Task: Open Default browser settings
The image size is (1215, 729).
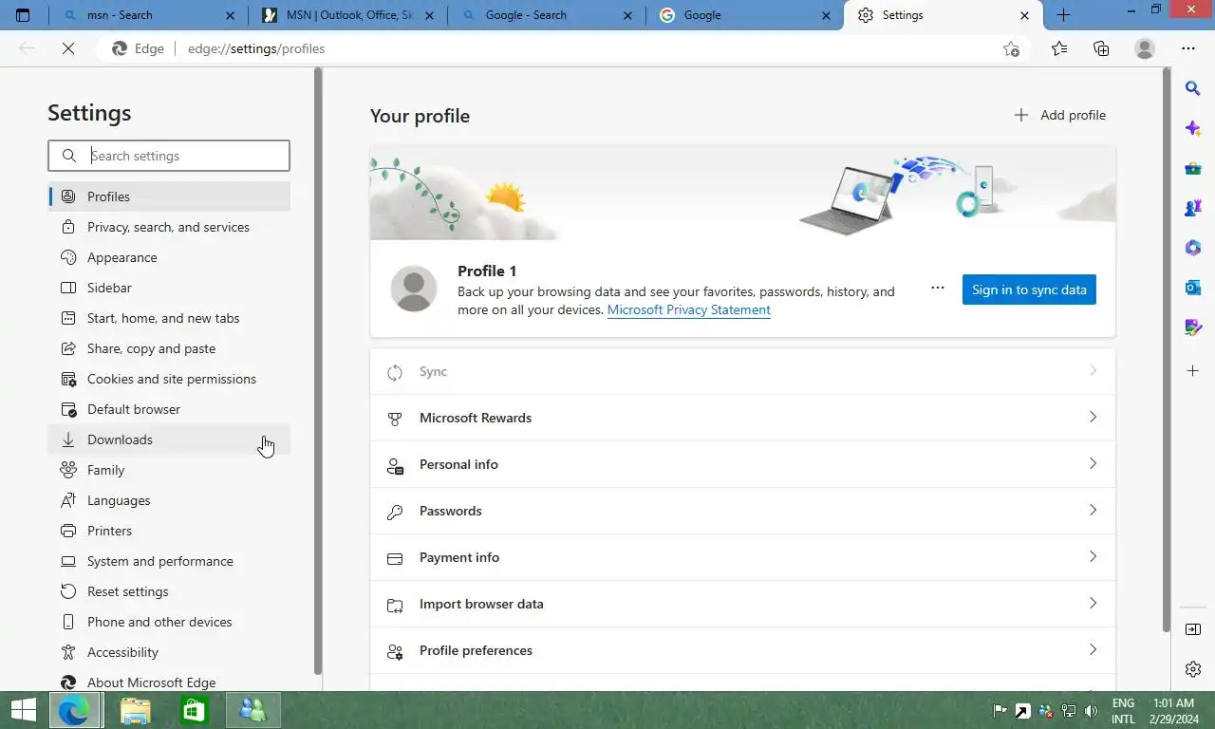Action: (169, 409)
